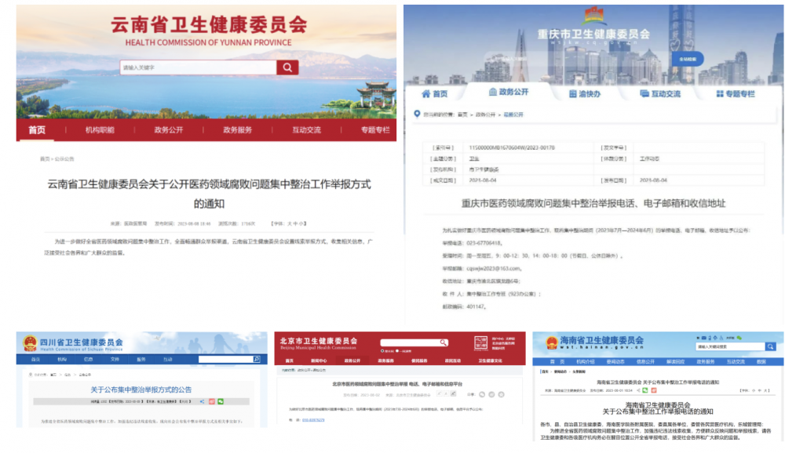
Task: Open 政务公开 in the Beijing navigation bar
Action: 352,361
